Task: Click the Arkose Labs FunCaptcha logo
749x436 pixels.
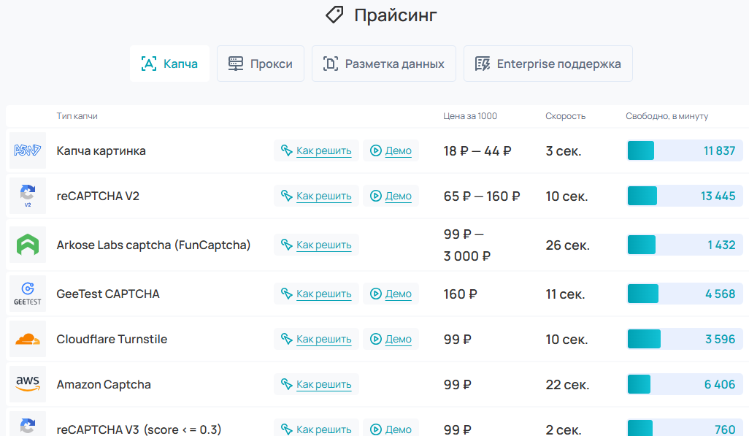Action: pos(27,245)
